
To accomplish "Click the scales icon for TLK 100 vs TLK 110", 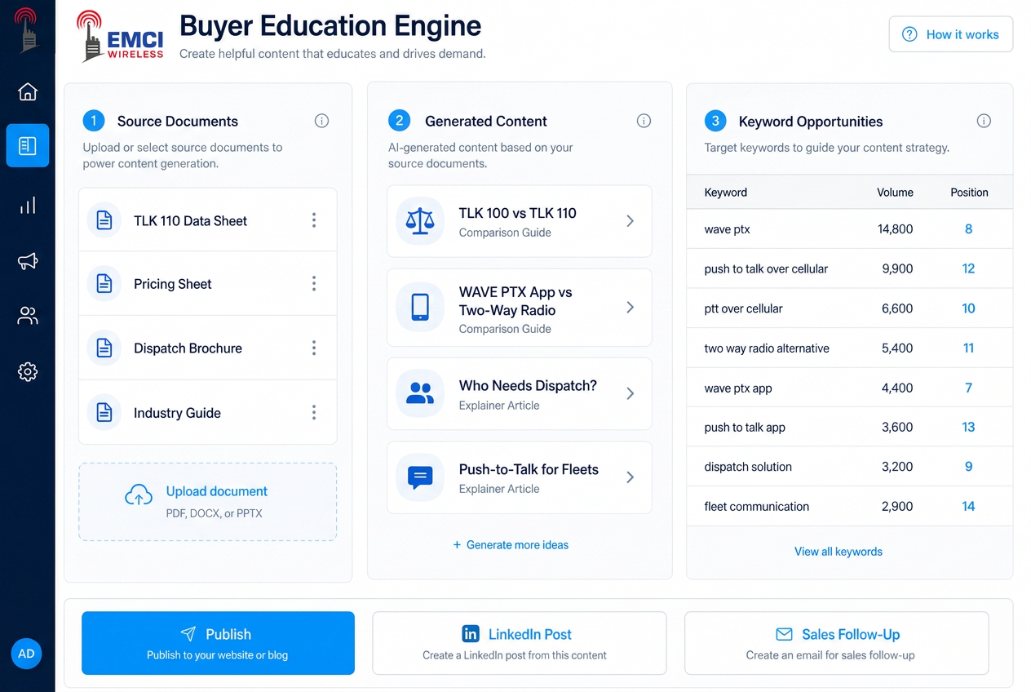I will click(x=420, y=221).
